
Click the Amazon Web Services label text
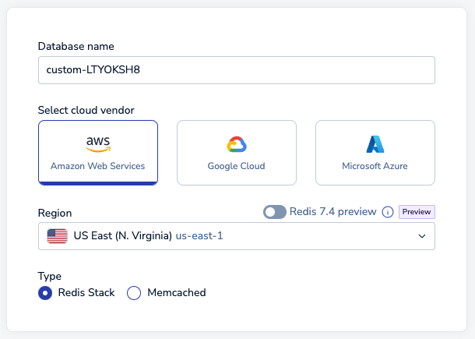point(98,166)
